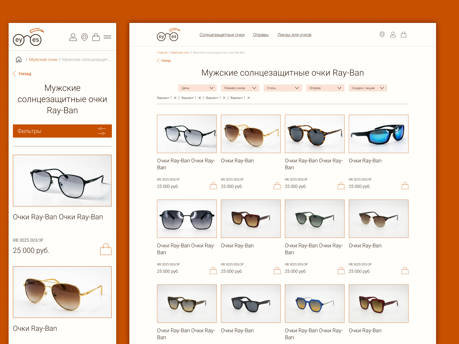Add row two first product to bag
459x344 pixels.
[x=213, y=271]
